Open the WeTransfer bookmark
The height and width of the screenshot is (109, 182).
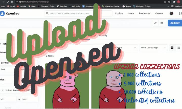(75, 6)
